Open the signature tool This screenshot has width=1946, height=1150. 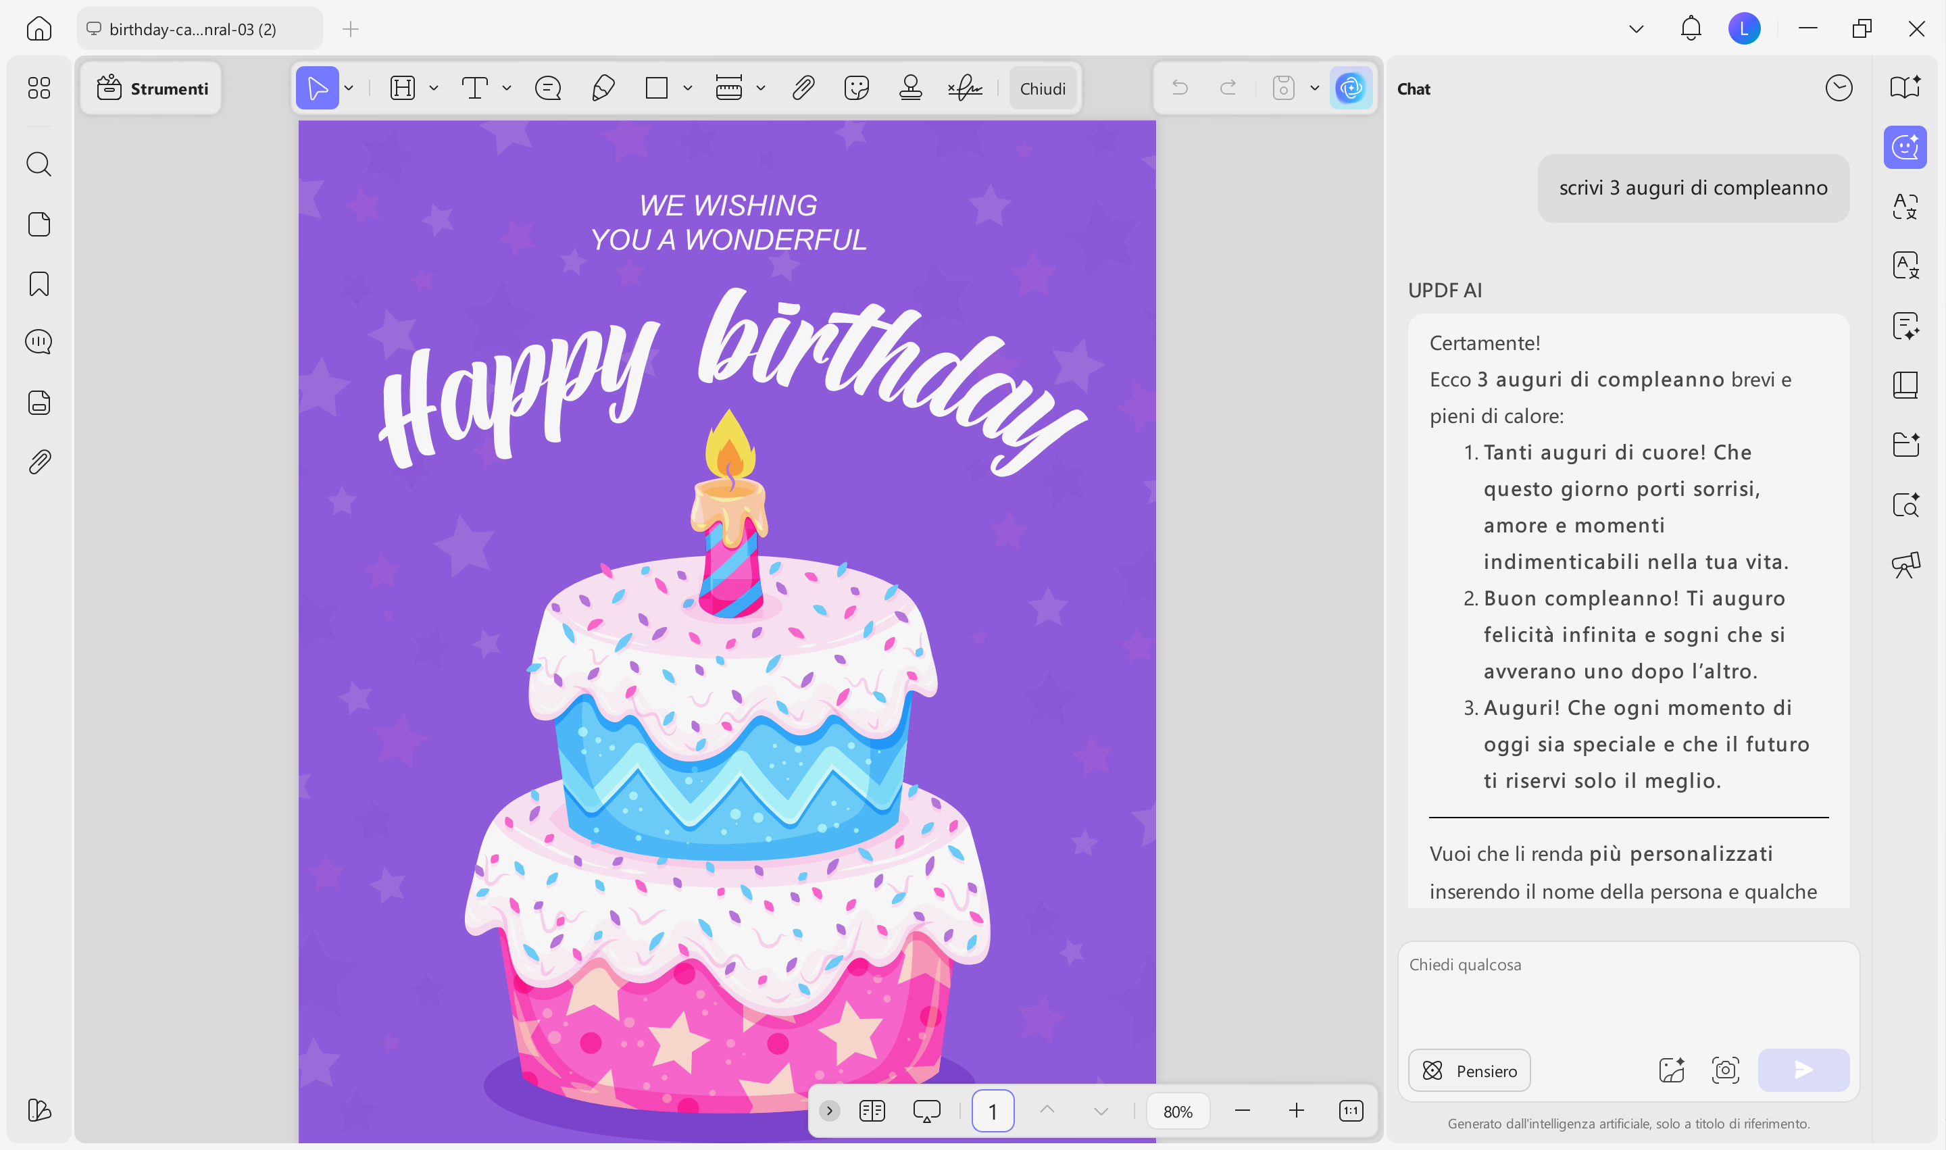(x=964, y=88)
